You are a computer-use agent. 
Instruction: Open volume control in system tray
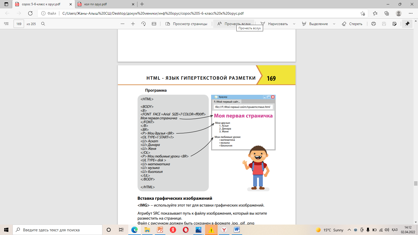pyautogui.click(x=387, y=230)
